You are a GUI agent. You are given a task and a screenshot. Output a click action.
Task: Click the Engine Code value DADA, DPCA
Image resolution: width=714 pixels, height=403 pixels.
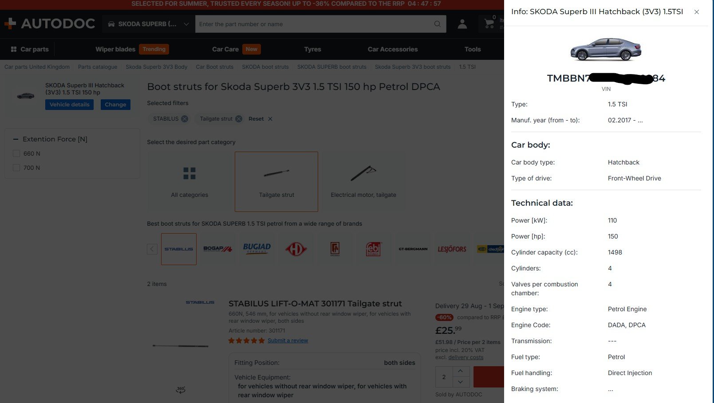tap(627, 325)
